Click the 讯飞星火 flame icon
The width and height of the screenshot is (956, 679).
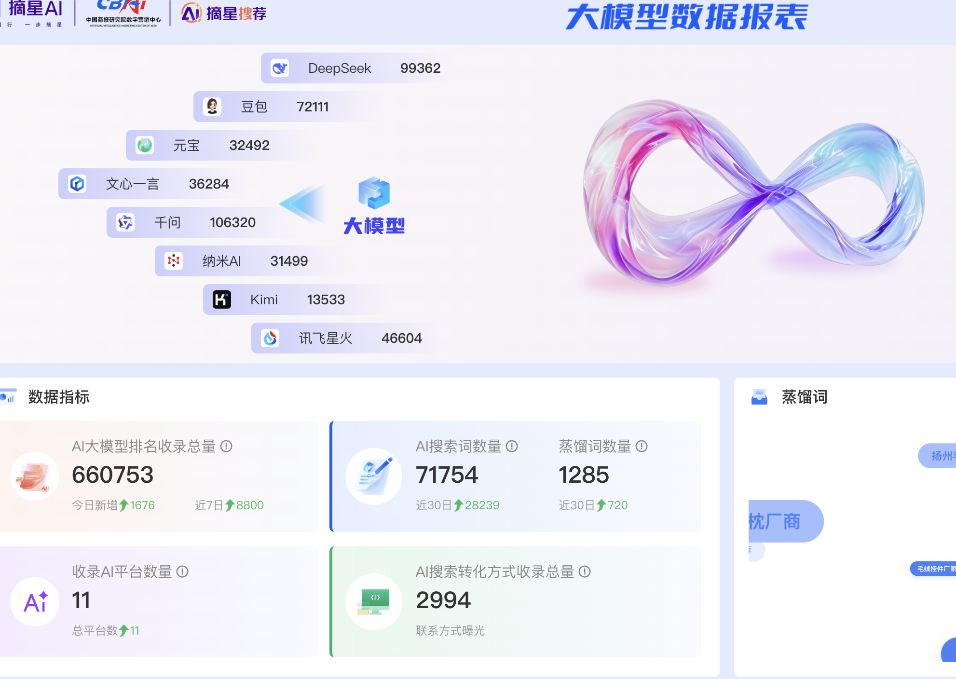[270, 338]
